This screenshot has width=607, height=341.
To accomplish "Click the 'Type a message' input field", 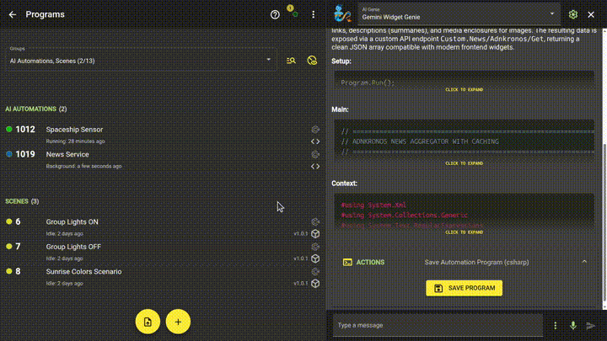I will coord(438,326).
